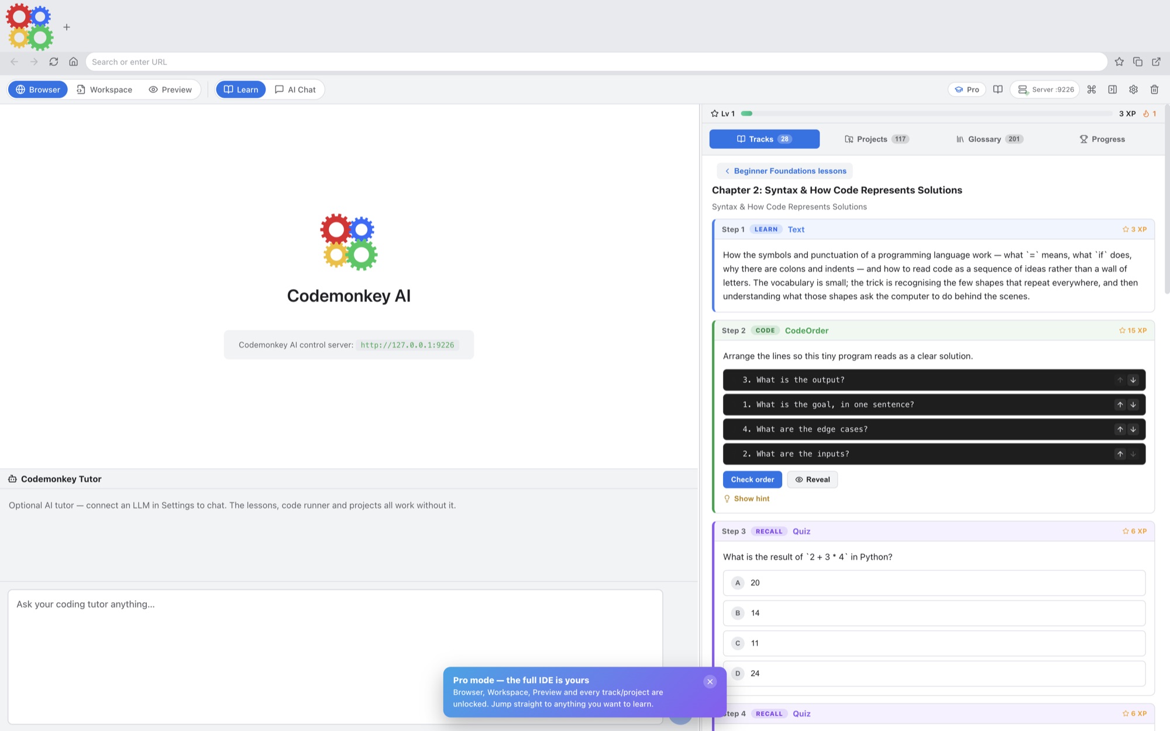Go forward with the right arrow icon
Viewport: 1170px width, 731px height.
(34, 61)
